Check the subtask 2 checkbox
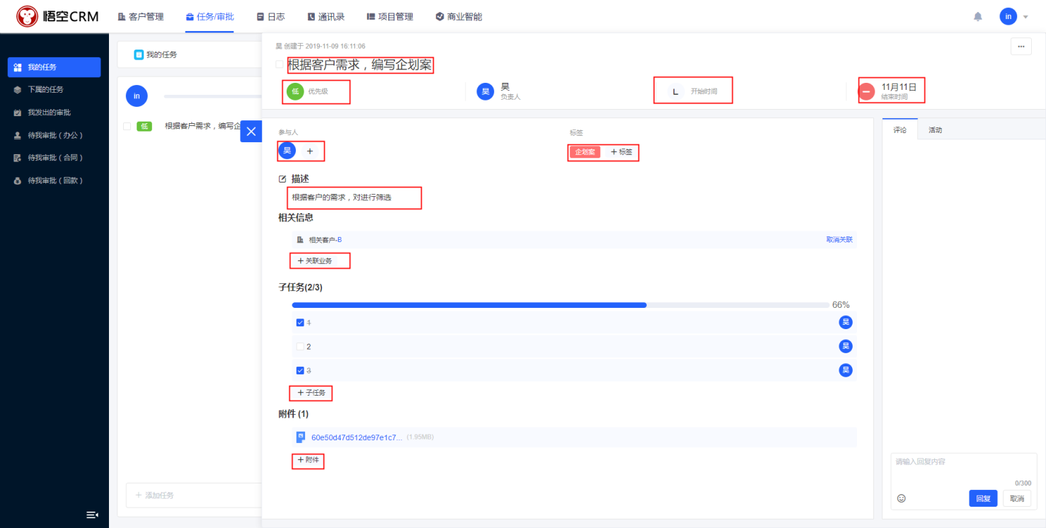This screenshot has height=528, width=1046. pyautogui.click(x=300, y=347)
